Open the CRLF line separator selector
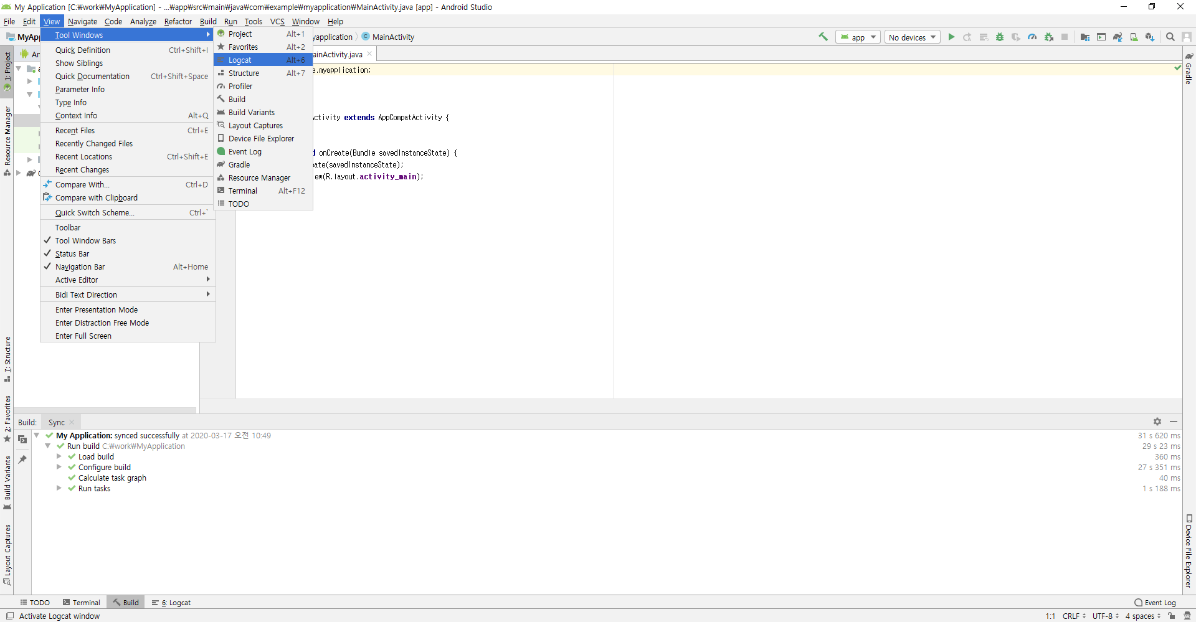 1074,616
